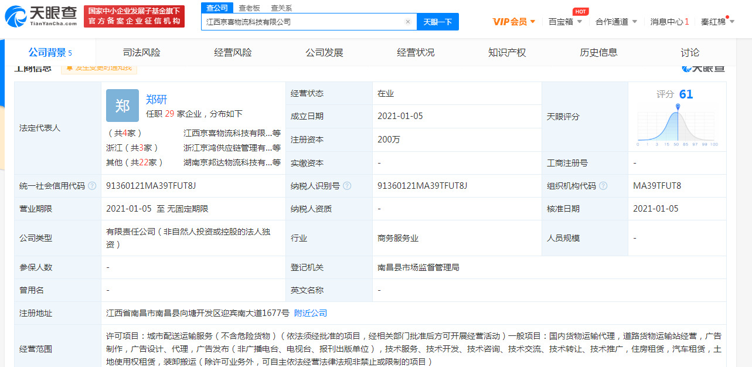Click the TianYanCha logo
The height and width of the screenshot is (367, 752).
(41, 16)
